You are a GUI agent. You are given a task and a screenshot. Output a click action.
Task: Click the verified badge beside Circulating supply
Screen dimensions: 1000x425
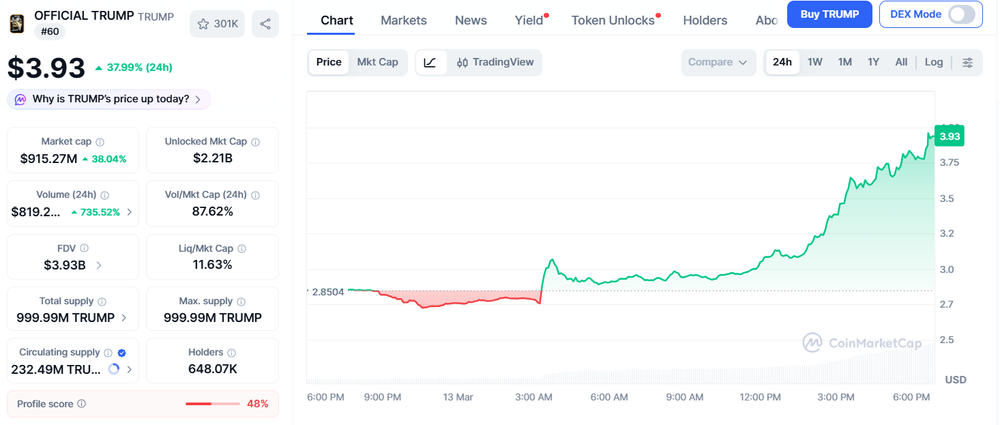[x=121, y=353]
